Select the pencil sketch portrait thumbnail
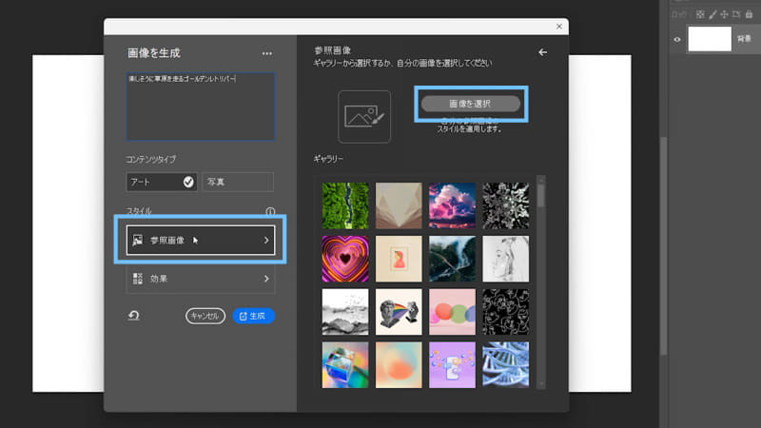This screenshot has height=428, width=761. 506,259
